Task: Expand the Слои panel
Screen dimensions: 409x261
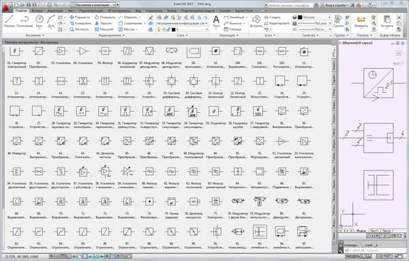Action: point(182,35)
